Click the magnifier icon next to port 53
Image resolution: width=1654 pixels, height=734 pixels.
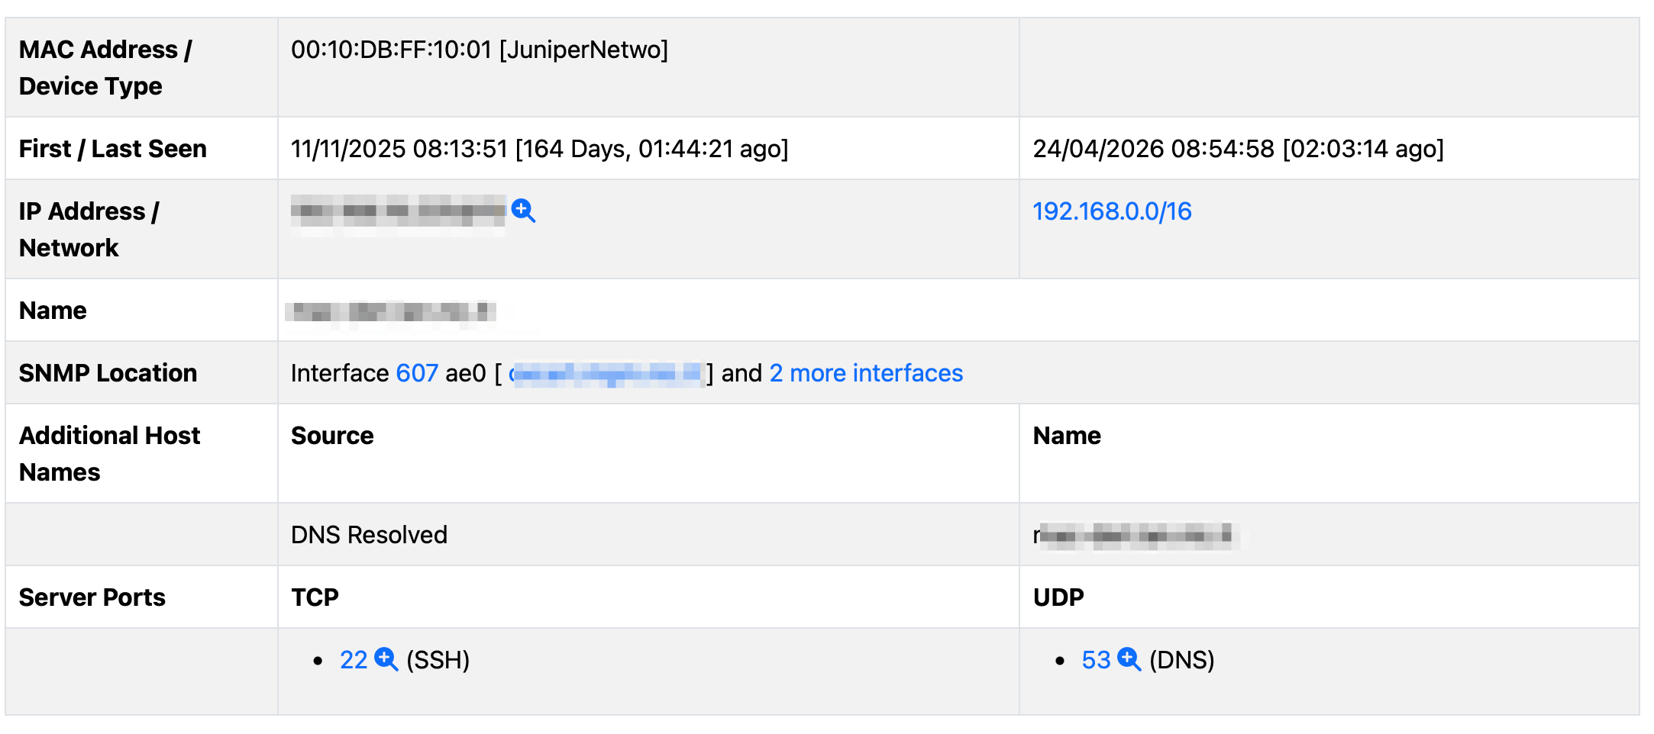(x=1129, y=659)
